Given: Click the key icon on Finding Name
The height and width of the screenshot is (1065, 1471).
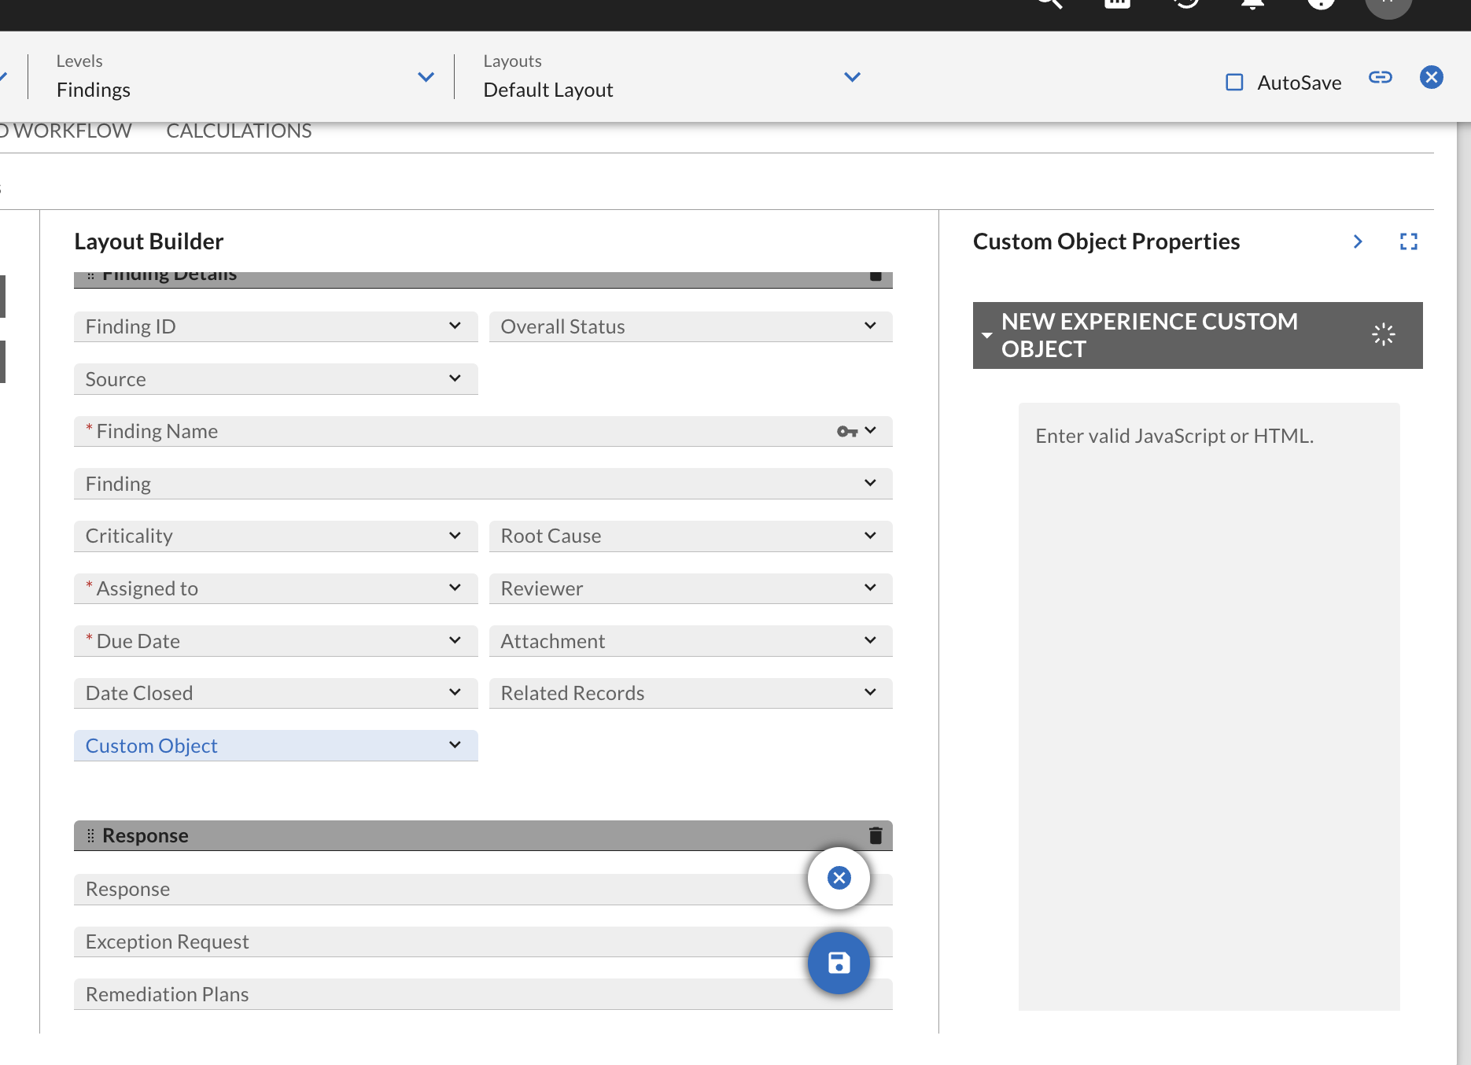Looking at the screenshot, I should 846,431.
